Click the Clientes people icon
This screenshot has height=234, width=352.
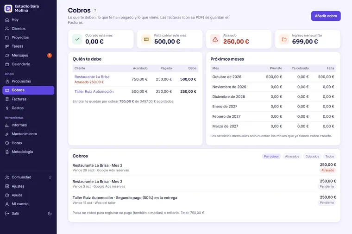pyautogui.click(x=7, y=29)
